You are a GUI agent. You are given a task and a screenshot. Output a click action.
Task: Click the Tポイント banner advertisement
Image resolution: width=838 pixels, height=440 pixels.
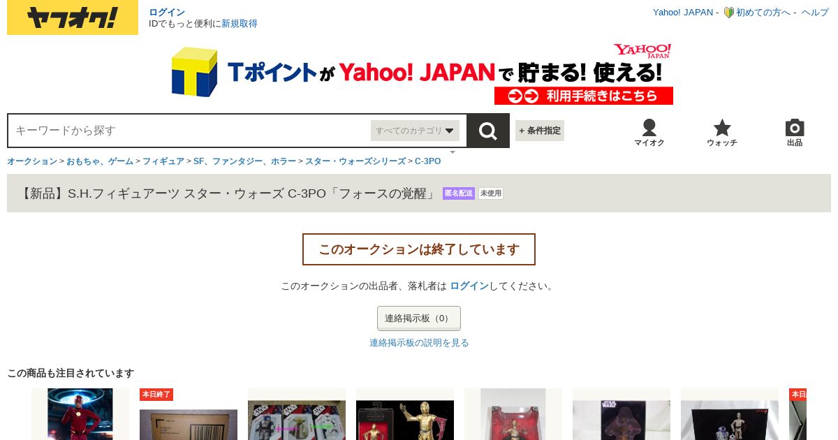click(x=422, y=73)
